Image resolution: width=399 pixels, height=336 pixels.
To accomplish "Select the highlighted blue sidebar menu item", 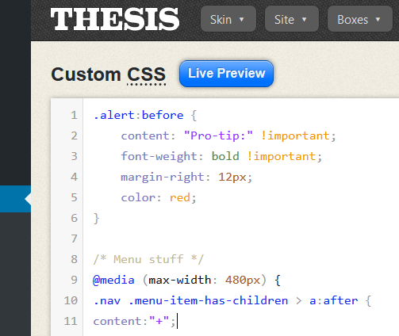I will [15, 199].
